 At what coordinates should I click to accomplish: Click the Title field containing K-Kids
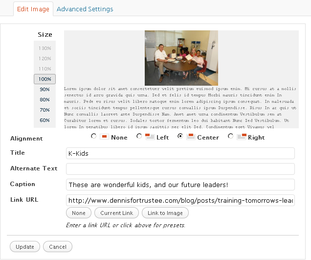(x=180, y=153)
